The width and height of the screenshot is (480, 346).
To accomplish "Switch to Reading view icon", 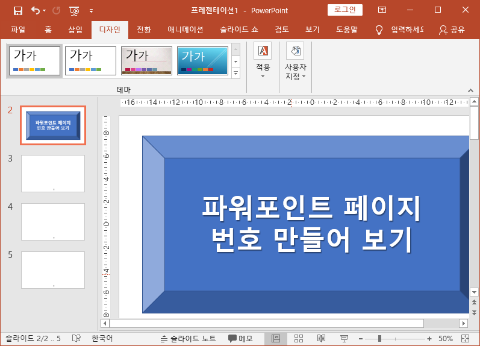I will [321, 339].
